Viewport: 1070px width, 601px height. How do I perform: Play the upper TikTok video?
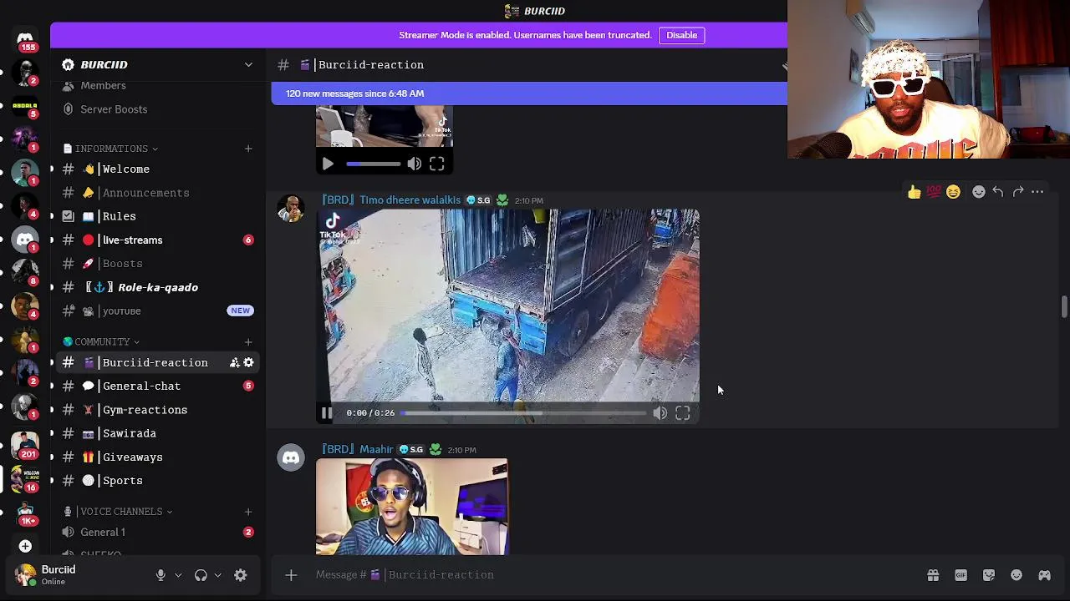pos(328,164)
